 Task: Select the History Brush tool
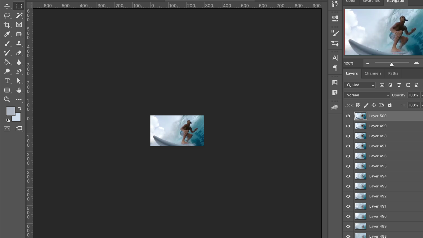[x=7, y=53]
